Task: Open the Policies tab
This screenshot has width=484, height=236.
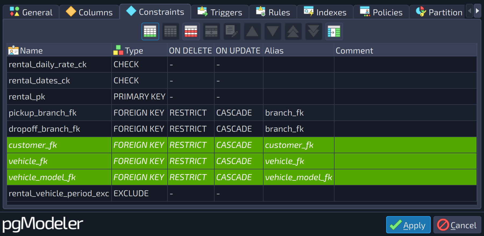Action: (381, 12)
